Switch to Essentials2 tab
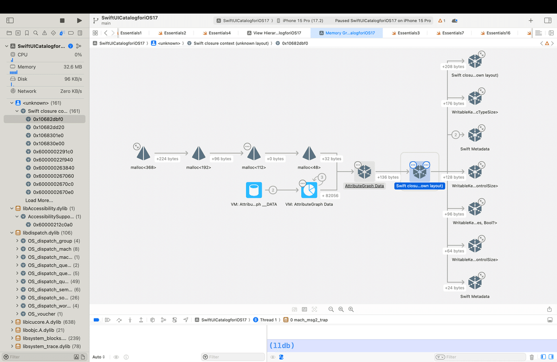Viewport: 557px width, 362px height. 172,33
